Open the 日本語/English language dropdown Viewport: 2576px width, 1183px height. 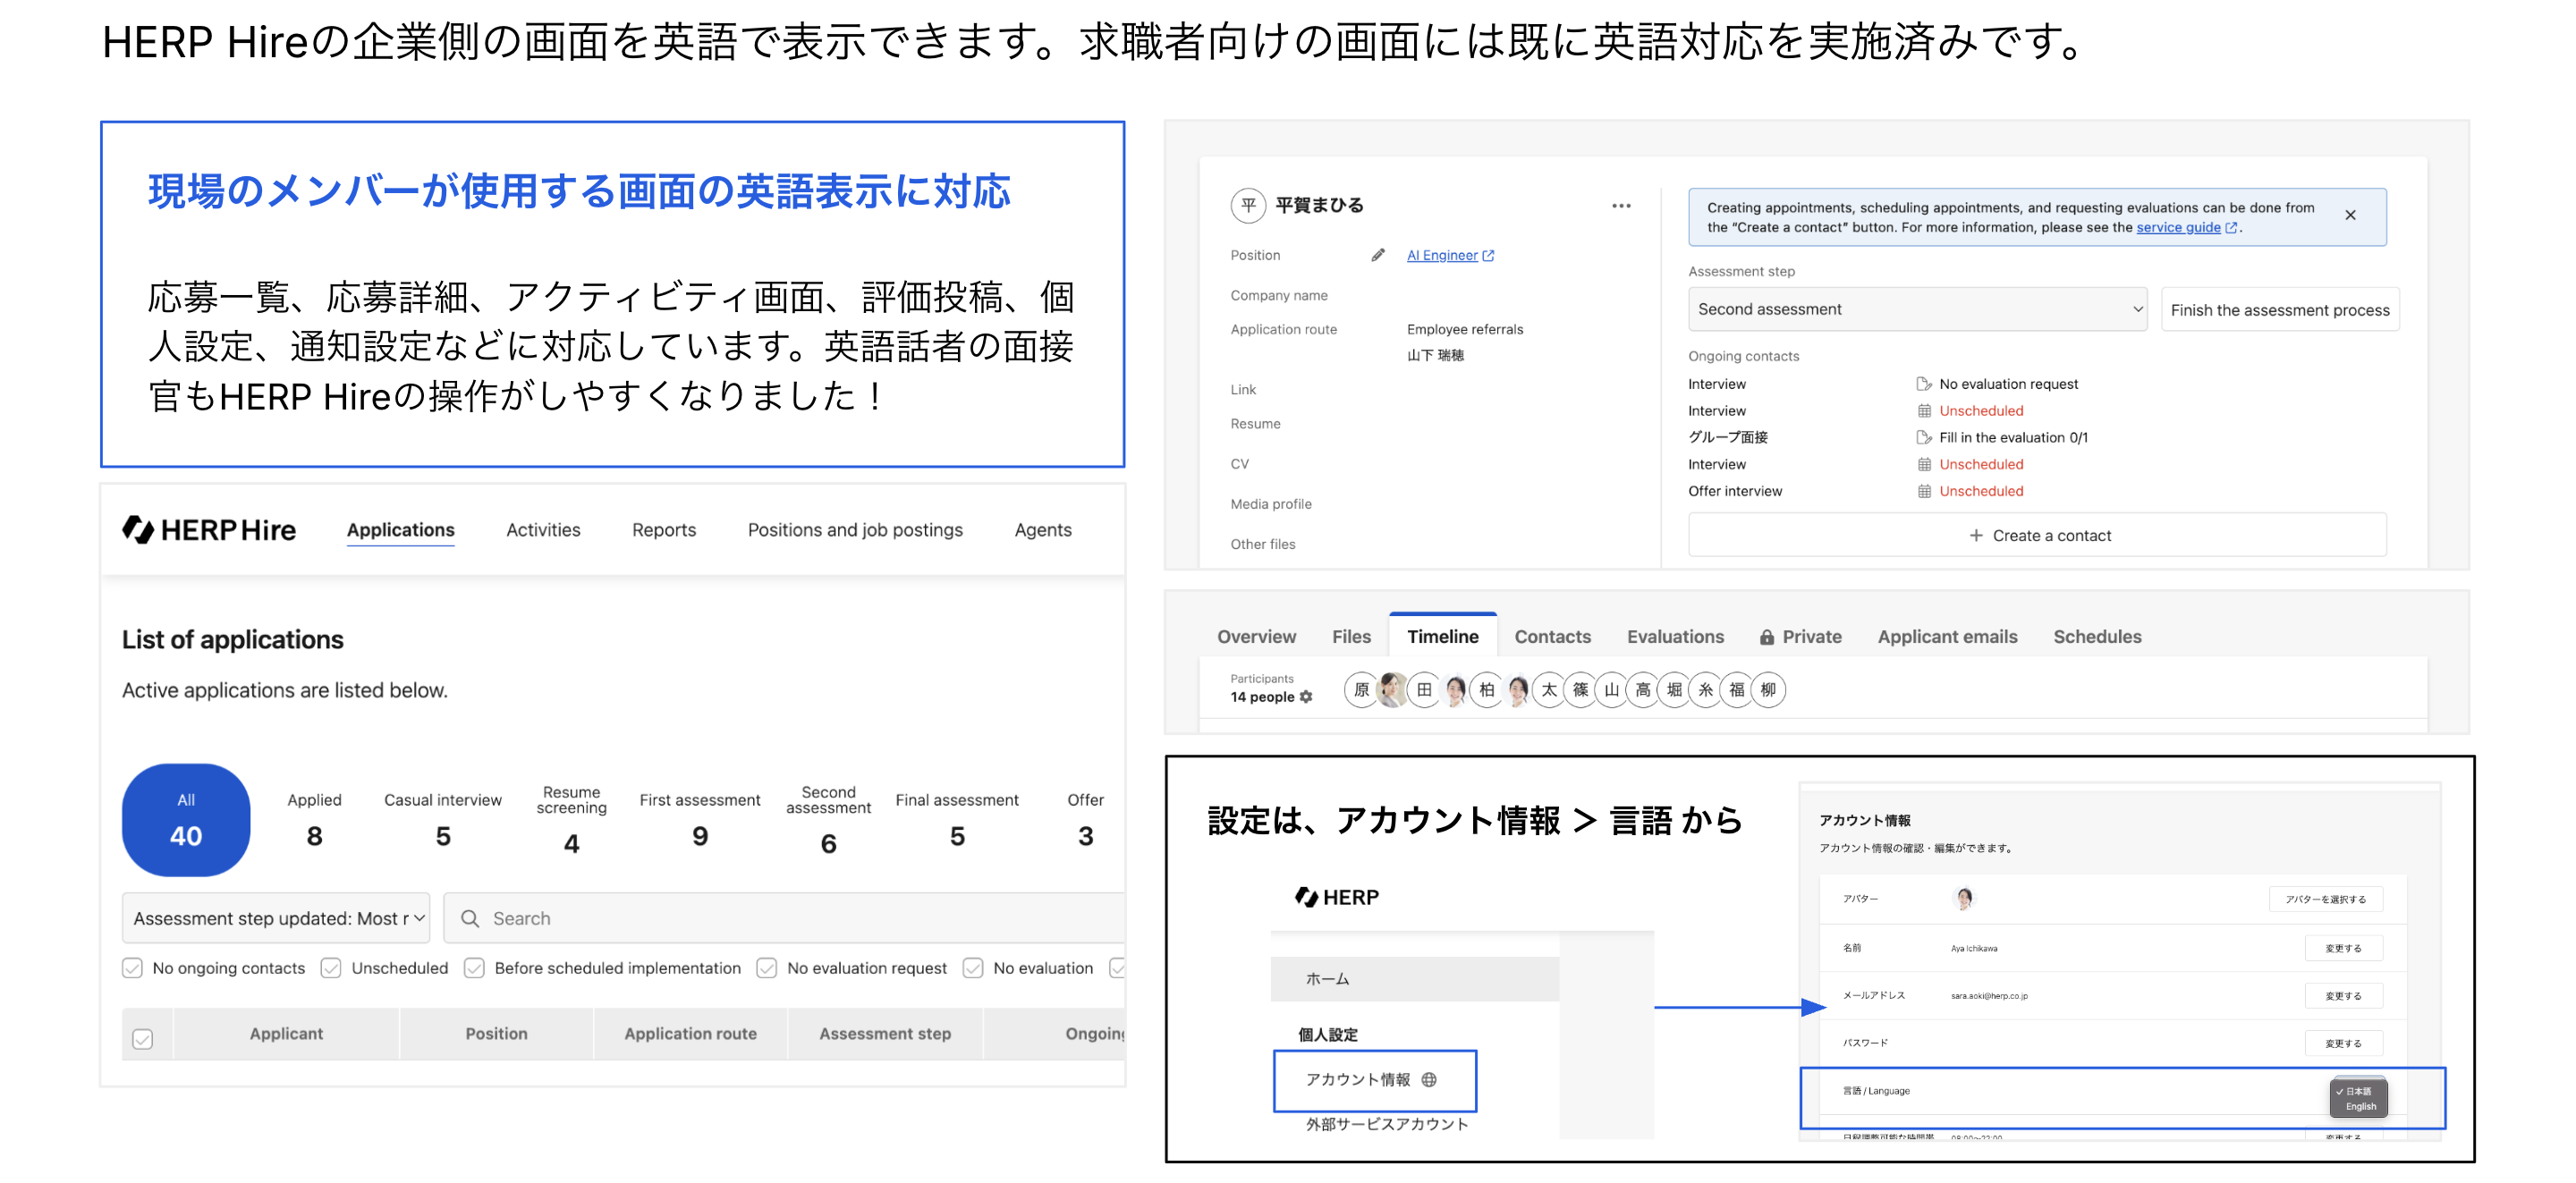2358,1098
